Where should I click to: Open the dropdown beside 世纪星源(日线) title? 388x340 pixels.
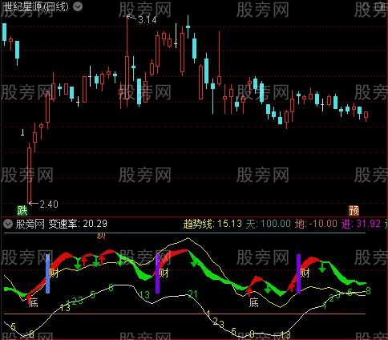(x=78, y=6)
